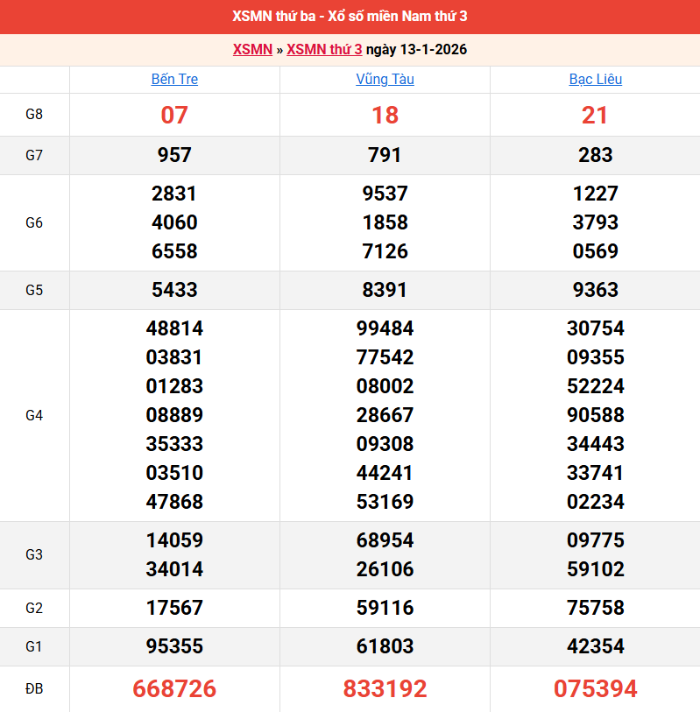Open the Bạc Liêu province link

click(x=595, y=79)
